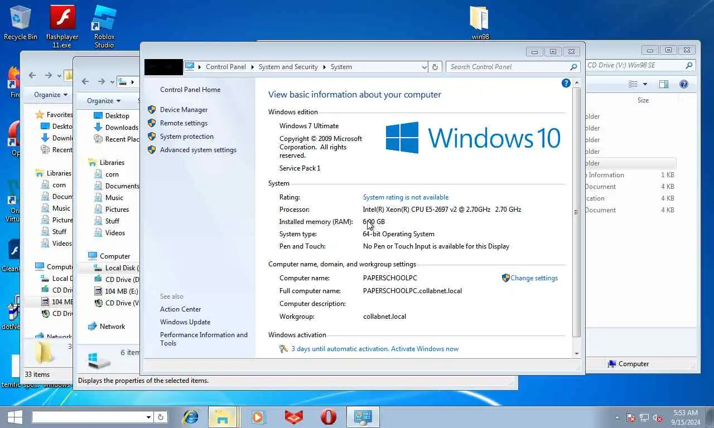Open Device Manager from the sidebar
Screen dimensions: 714x428
pos(184,110)
